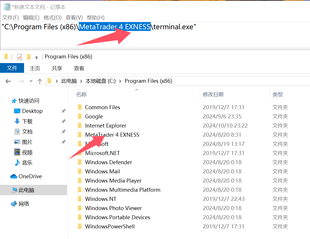Image resolution: width=310 pixels, height=239 pixels.
Task: Expand the chevron after 此电脑 in address bar
Action: click(x=81, y=81)
